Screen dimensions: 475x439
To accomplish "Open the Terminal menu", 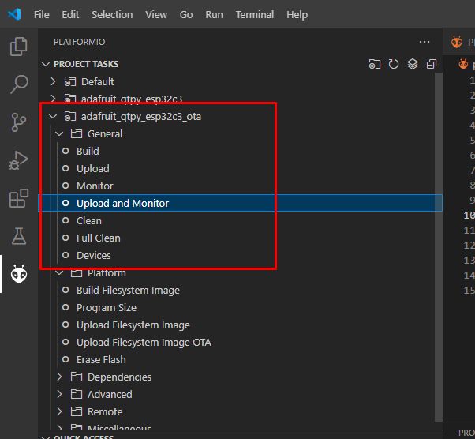I will click(255, 14).
